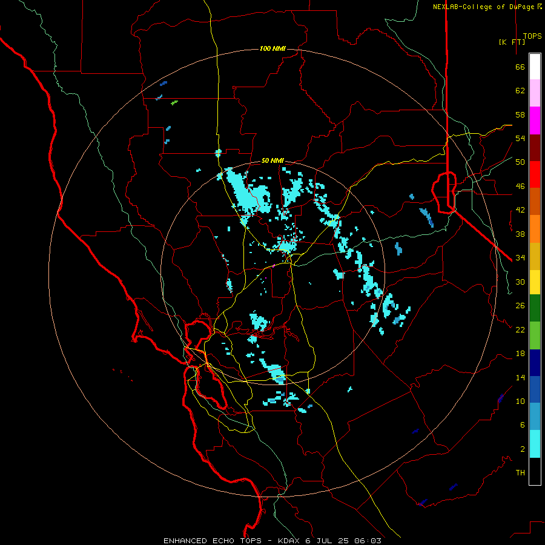Click the 'ENHANCED ECHO TOPS' product title
Screen dimensions: 545x545
213,541
